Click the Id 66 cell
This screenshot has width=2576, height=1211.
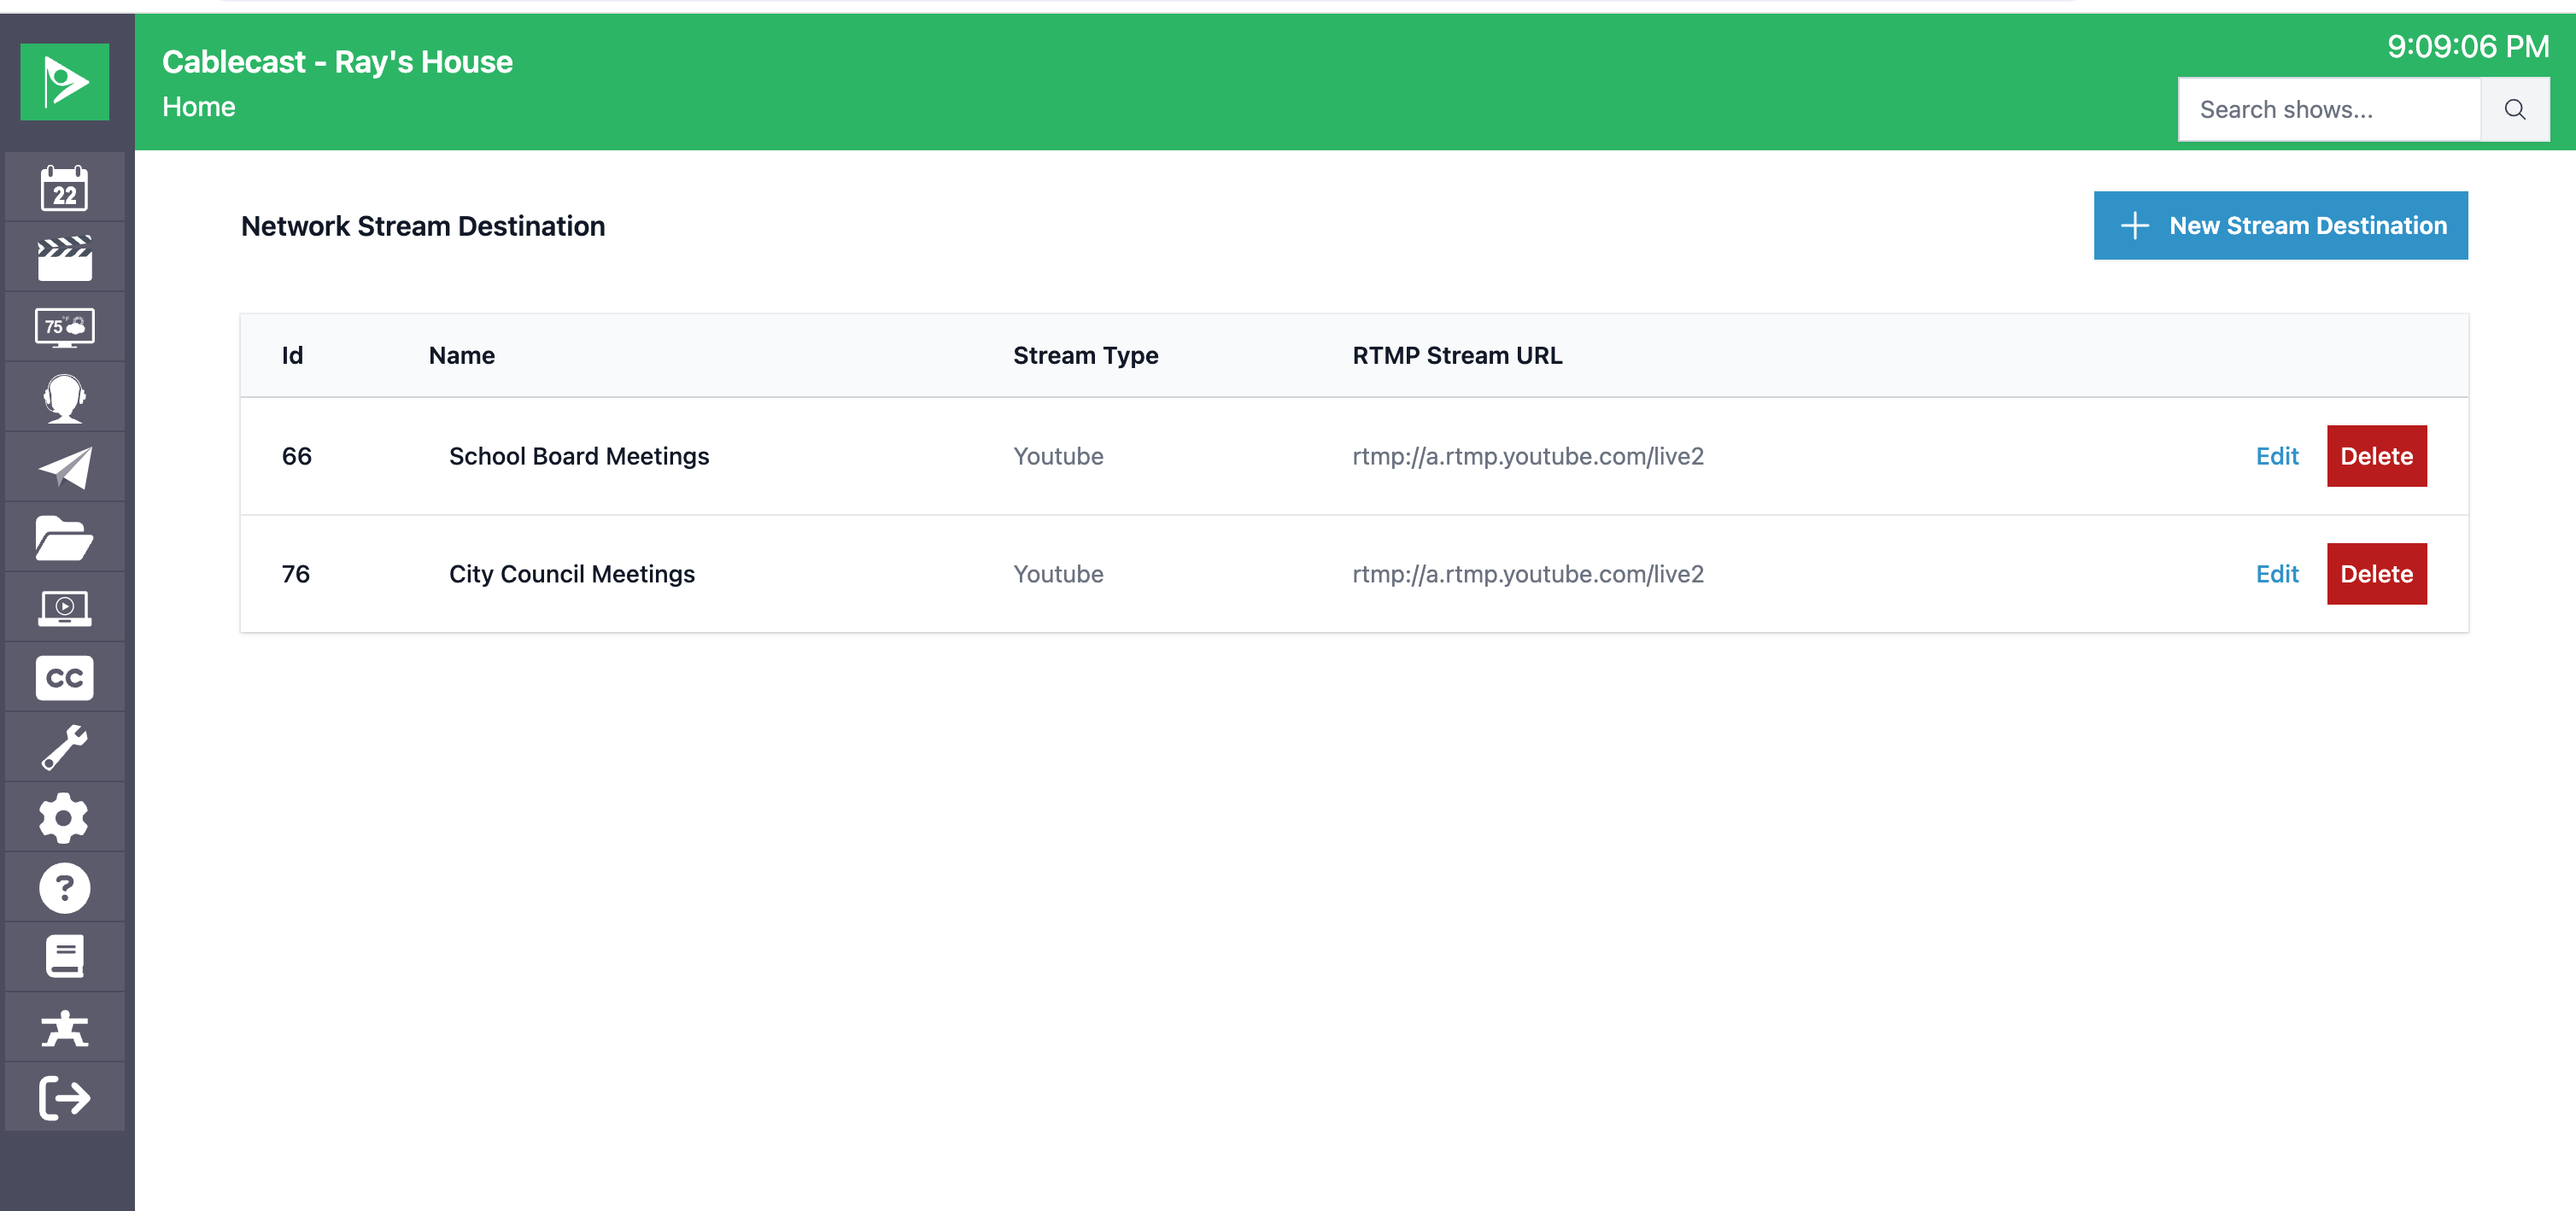coord(297,456)
